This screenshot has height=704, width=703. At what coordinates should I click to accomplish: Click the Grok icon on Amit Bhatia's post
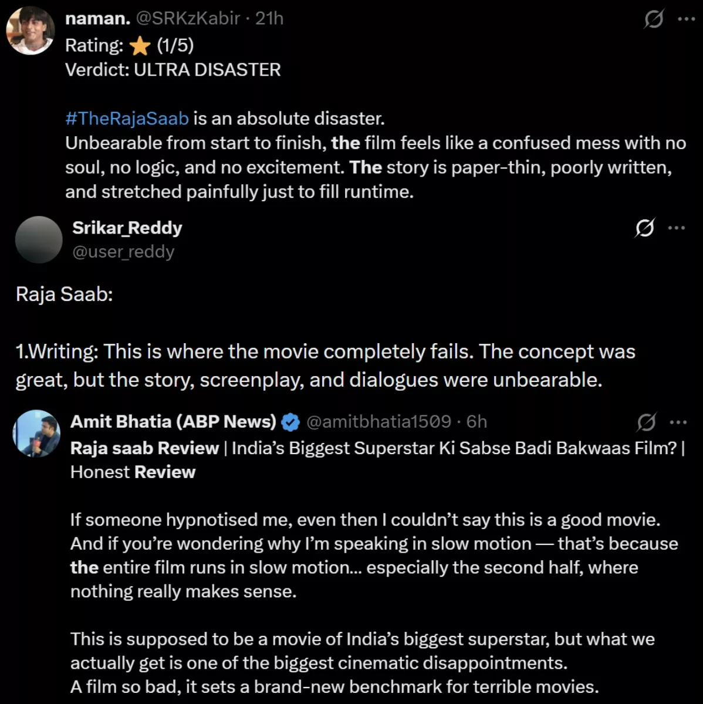tap(646, 421)
